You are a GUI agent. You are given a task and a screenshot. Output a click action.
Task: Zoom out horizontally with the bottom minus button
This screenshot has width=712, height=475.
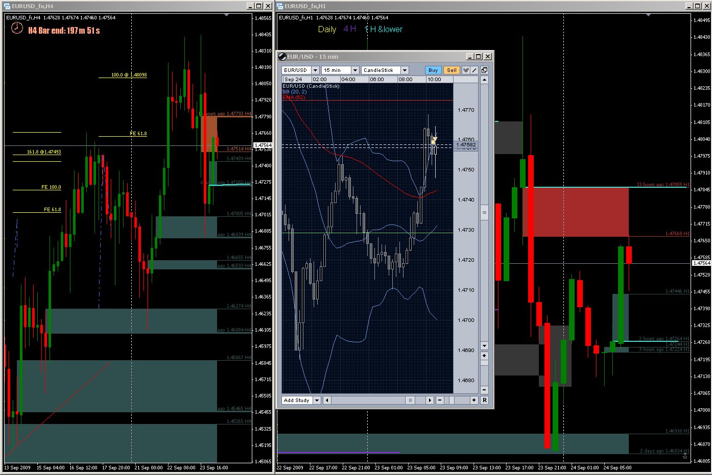coord(440,401)
